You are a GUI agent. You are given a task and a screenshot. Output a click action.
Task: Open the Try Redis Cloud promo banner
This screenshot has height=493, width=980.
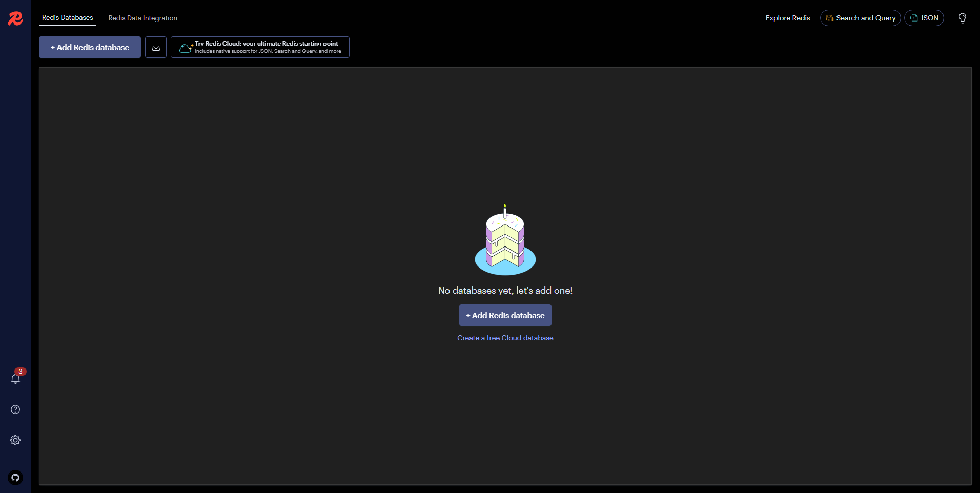260,47
